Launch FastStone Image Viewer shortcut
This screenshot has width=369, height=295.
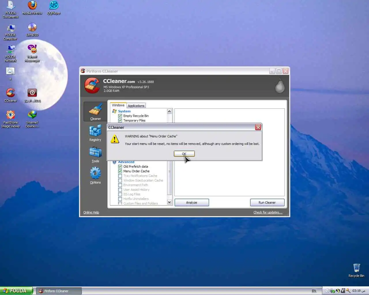tap(10, 119)
